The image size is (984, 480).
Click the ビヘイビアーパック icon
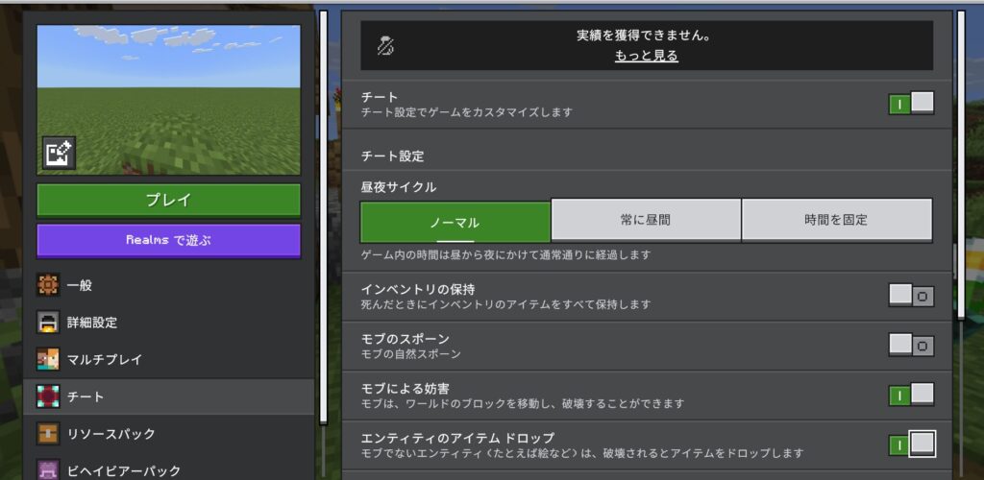[48, 468]
